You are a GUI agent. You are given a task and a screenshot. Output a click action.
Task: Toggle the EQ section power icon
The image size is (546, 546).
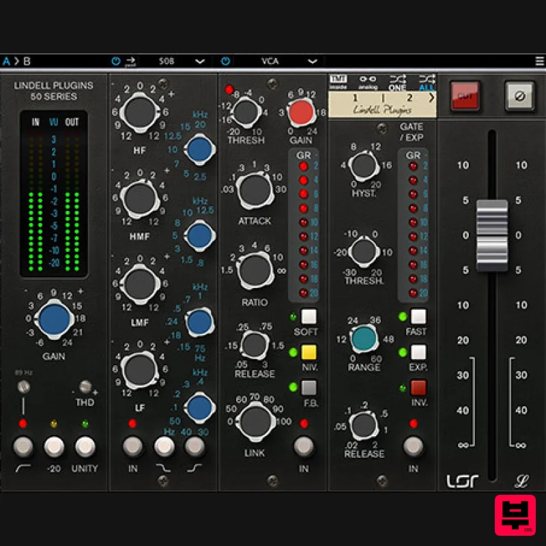pyautogui.click(x=116, y=61)
